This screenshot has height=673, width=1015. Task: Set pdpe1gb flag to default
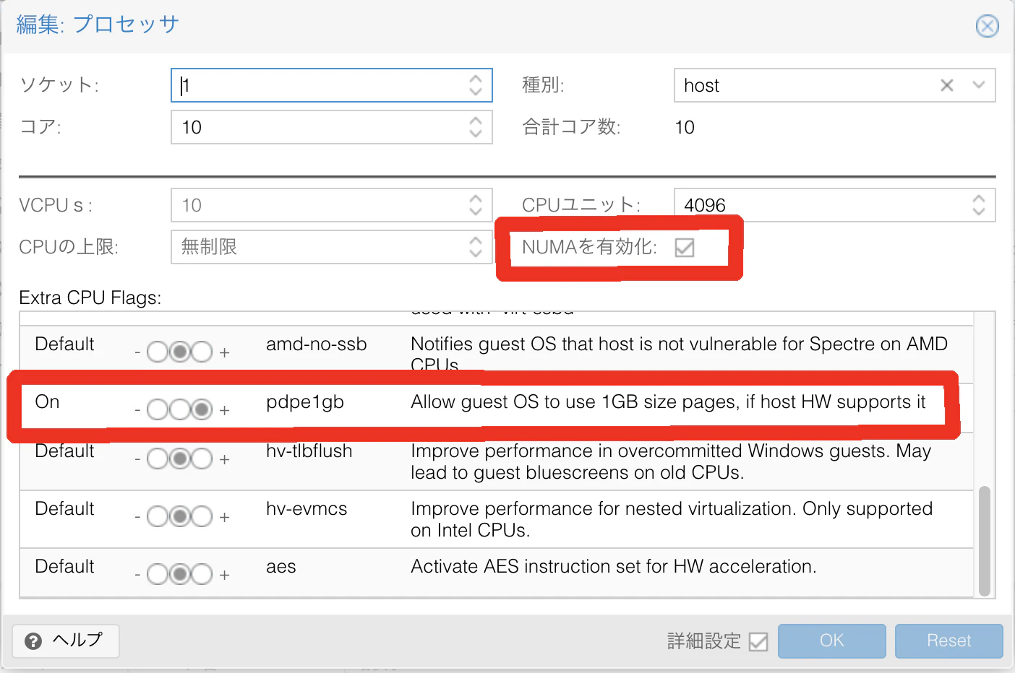[179, 409]
